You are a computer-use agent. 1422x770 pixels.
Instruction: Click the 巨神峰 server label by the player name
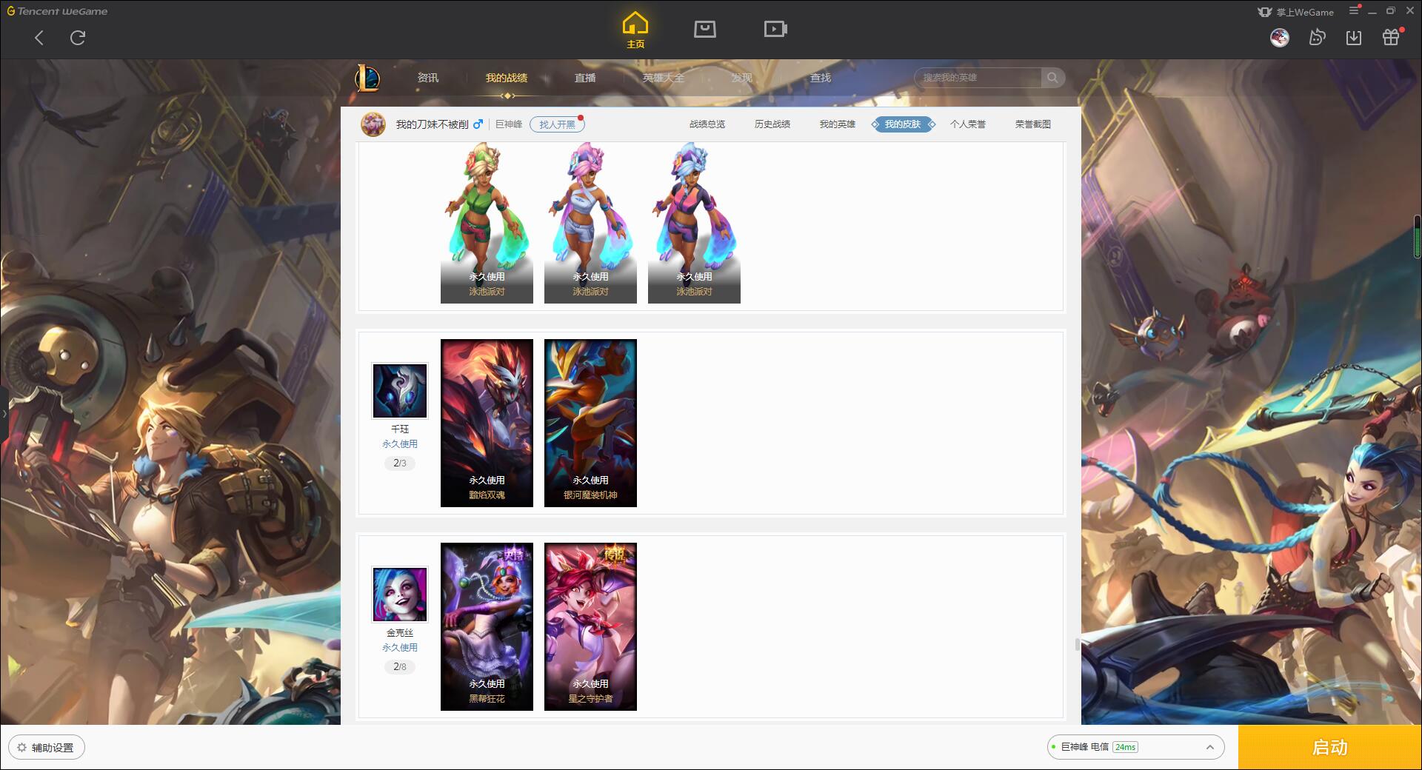click(x=509, y=124)
